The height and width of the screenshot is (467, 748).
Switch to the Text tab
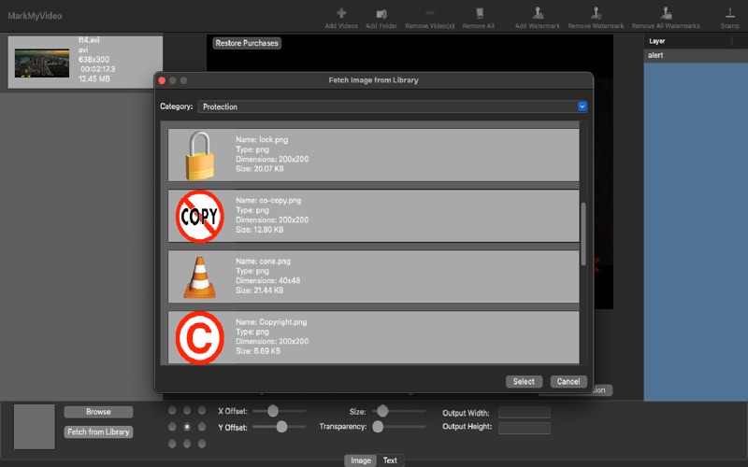coord(390,460)
